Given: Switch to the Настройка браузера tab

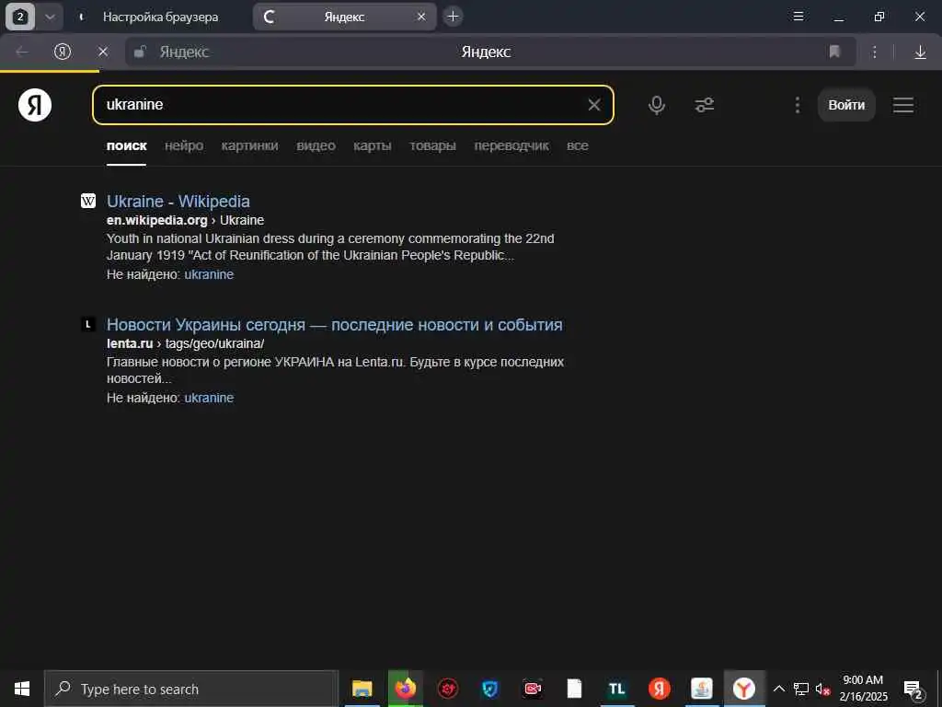Looking at the screenshot, I should point(160,17).
